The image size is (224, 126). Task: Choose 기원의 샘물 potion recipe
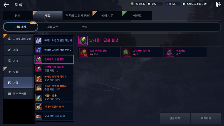point(54,97)
